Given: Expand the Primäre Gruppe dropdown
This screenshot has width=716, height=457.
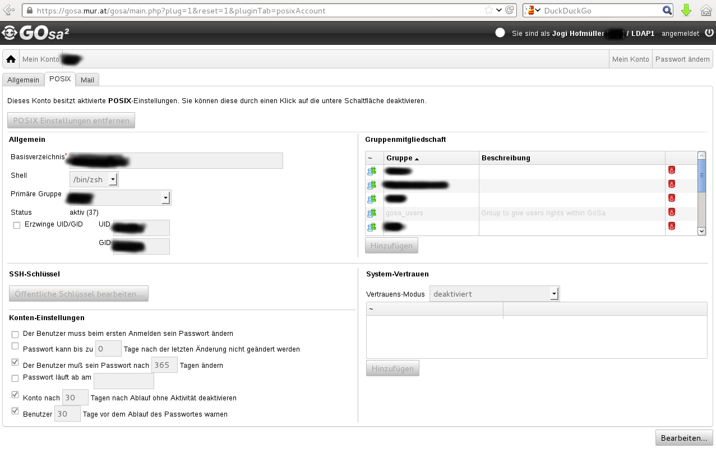Looking at the screenshot, I should tap(165, 197).
